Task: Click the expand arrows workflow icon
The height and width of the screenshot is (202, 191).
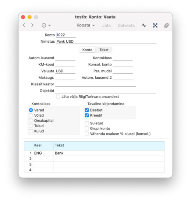Action: pos(155,25)
